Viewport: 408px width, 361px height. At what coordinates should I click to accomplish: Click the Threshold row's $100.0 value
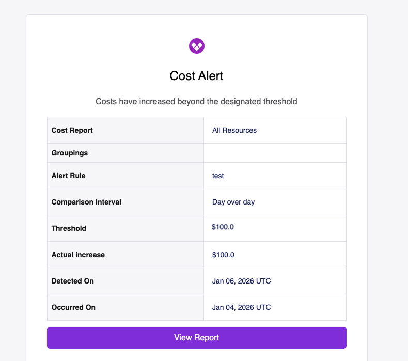(x=223, y=227)
